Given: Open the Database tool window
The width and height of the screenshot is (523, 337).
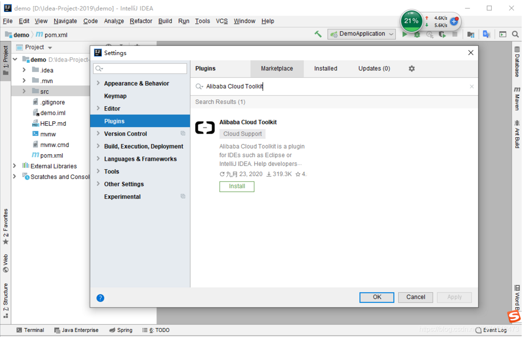Looking at the screenshot, I should (517, 62).
